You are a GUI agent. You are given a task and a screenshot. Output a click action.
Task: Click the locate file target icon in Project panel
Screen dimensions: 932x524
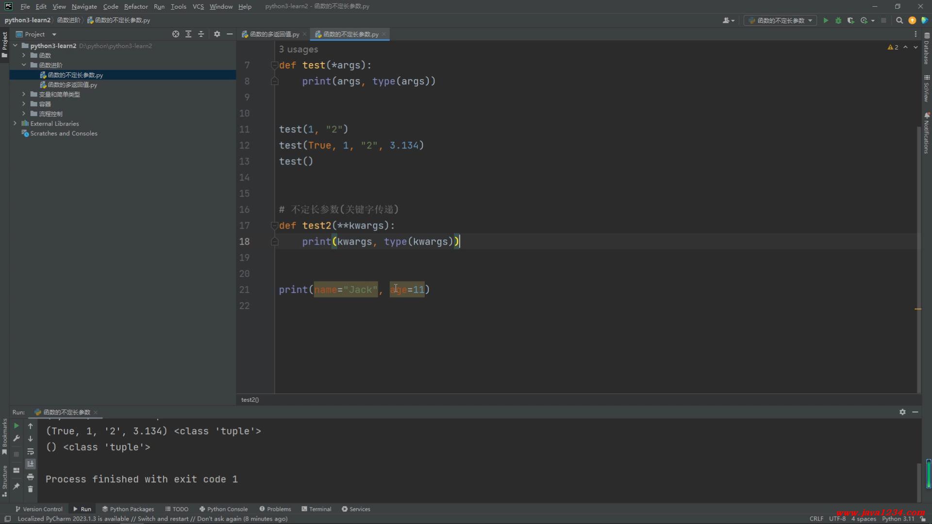click(x=176, y=34)
